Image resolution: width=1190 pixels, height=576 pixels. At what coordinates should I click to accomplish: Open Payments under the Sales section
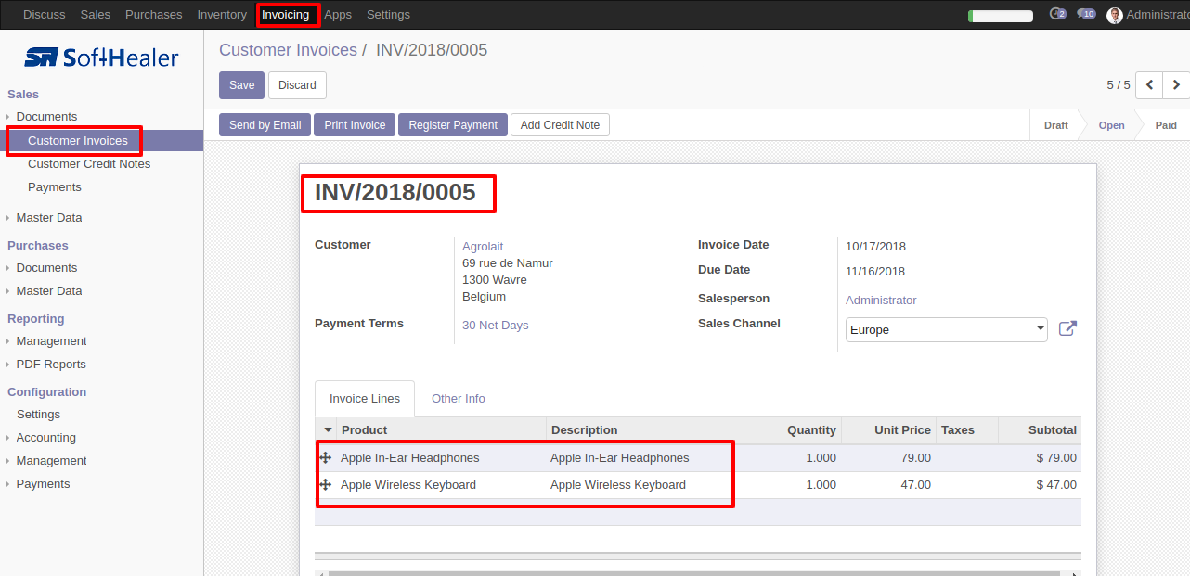(55, 187)
